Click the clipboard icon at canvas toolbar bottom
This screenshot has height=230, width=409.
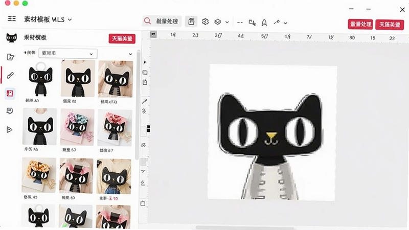point(143,203)
